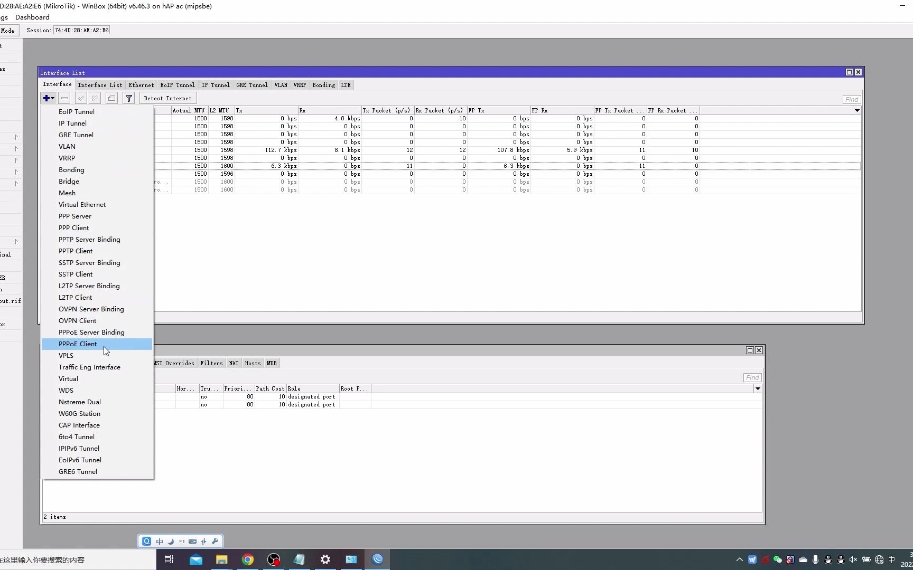Choose Virtual Ethernet menu entry
Image resolution: width=913 pixels, height=570 pixels.
97,205
